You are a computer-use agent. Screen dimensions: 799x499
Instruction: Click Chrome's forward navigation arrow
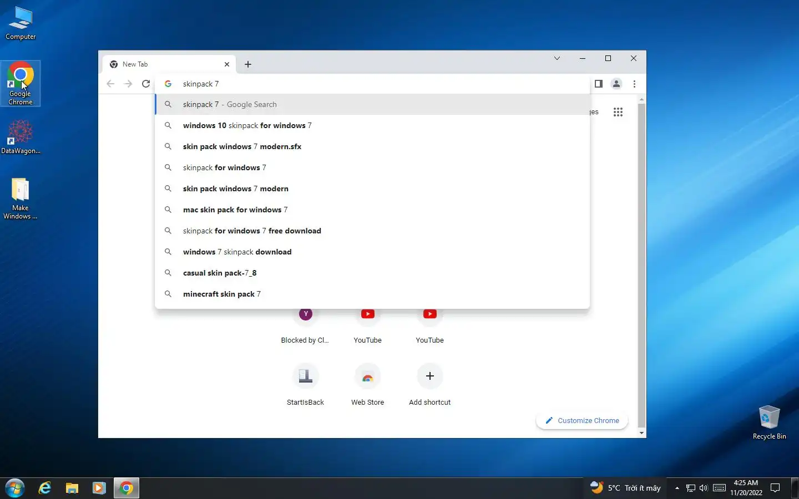128,84
